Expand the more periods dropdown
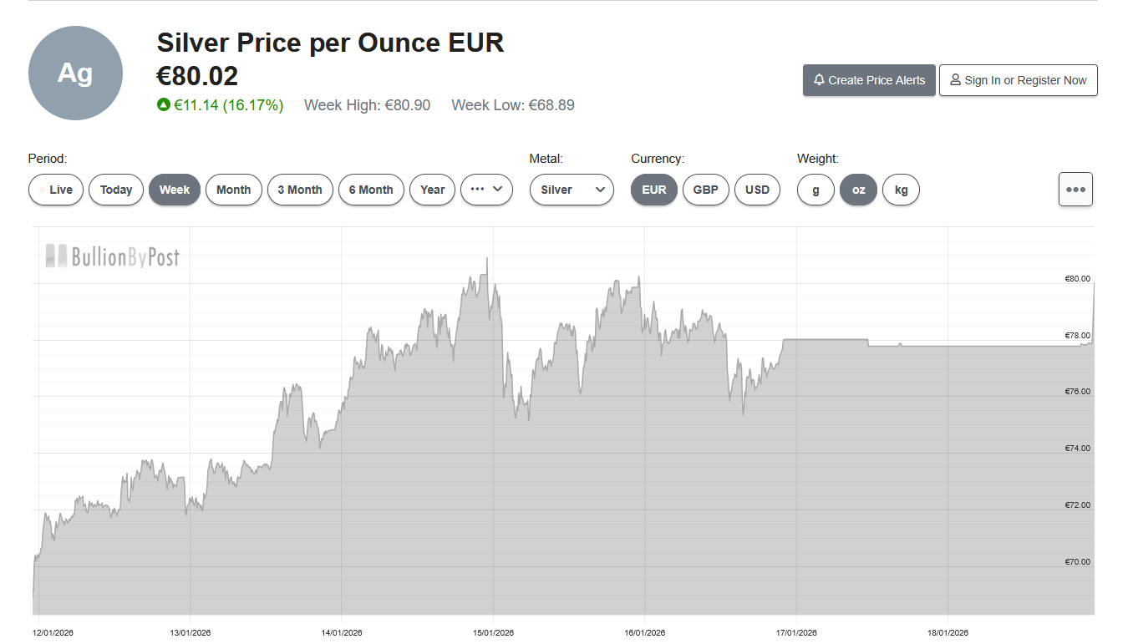 tap(486, 190)
